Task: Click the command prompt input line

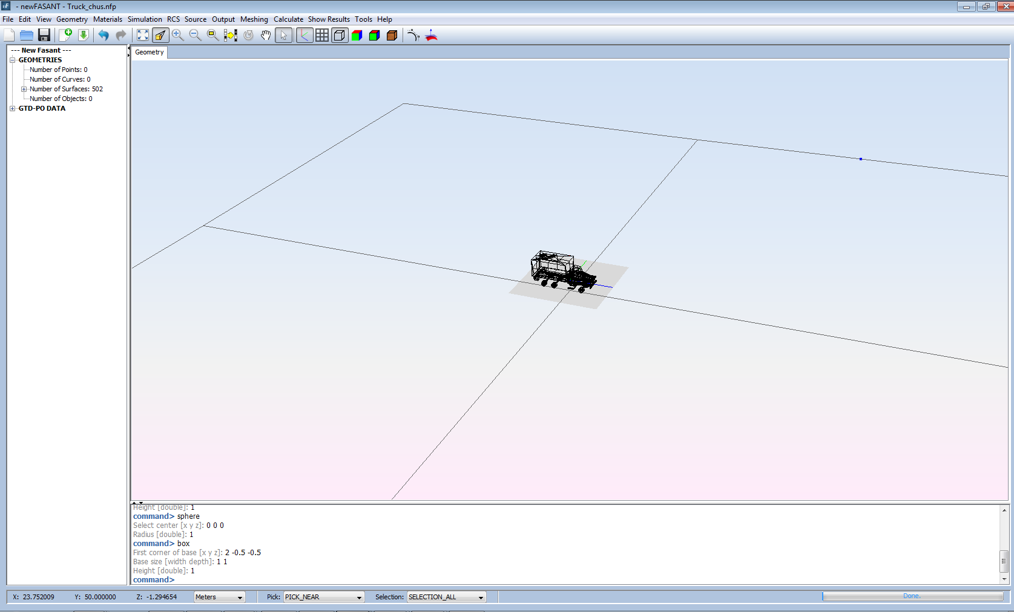Action: 363,579
